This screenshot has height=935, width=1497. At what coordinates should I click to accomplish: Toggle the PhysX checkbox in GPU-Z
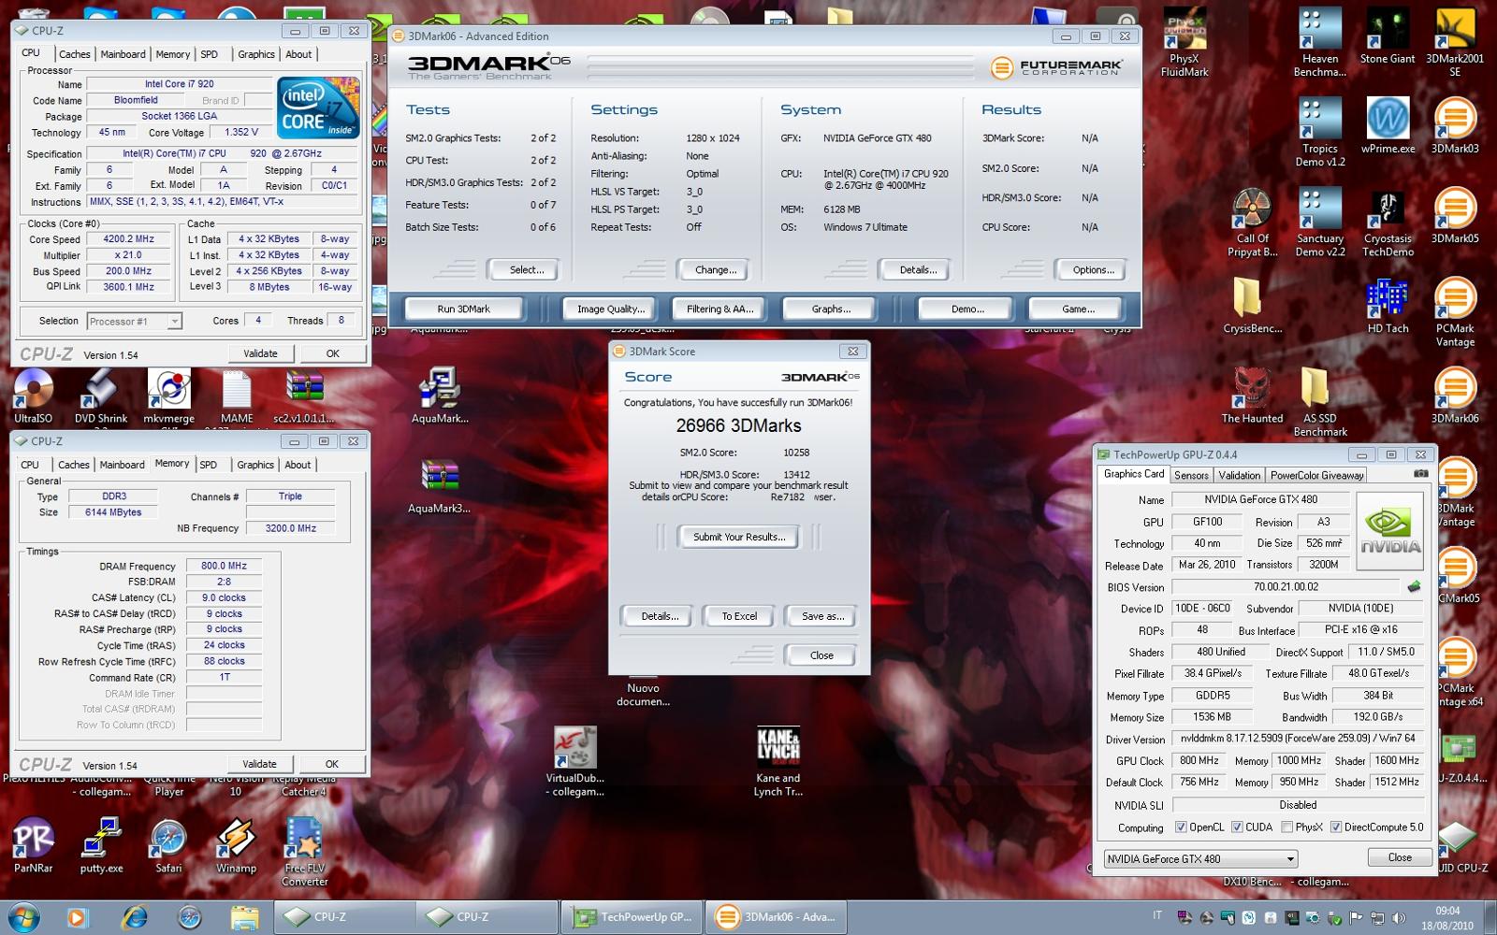coord(1286,827)
